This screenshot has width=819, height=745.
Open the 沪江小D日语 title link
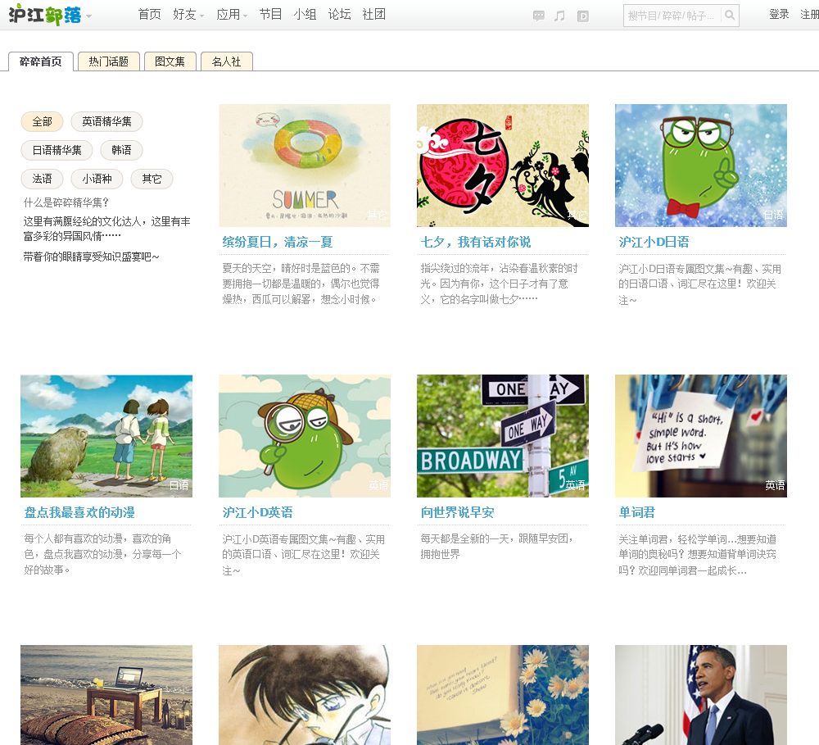click(x=654, y=242)
